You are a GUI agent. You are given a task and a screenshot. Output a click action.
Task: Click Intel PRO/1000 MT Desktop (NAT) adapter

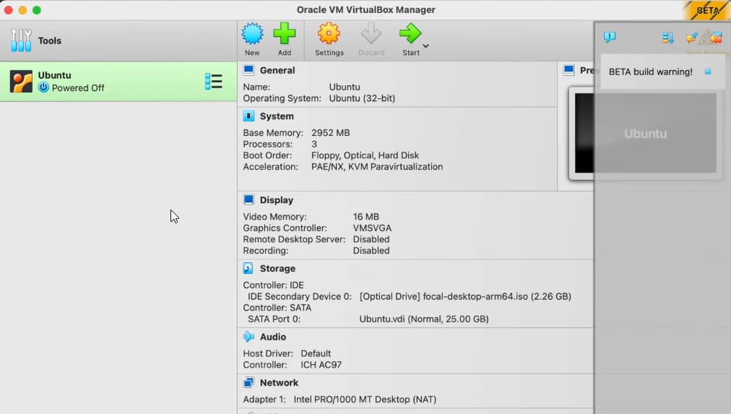pos(365,399)
